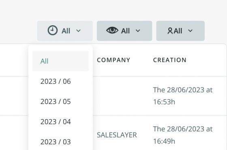The image size is (227, 150).
Task: Click the 'All' label in date filter
Action: tap(66, 31)
